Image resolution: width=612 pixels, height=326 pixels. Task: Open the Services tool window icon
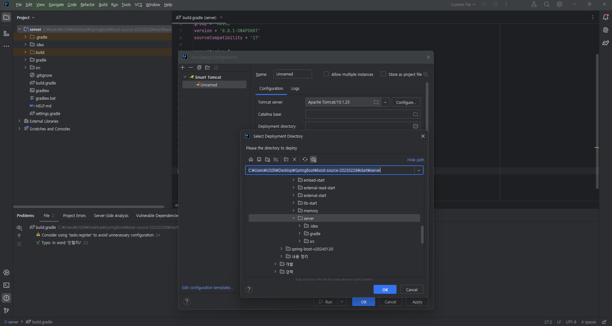coord(6,273)
